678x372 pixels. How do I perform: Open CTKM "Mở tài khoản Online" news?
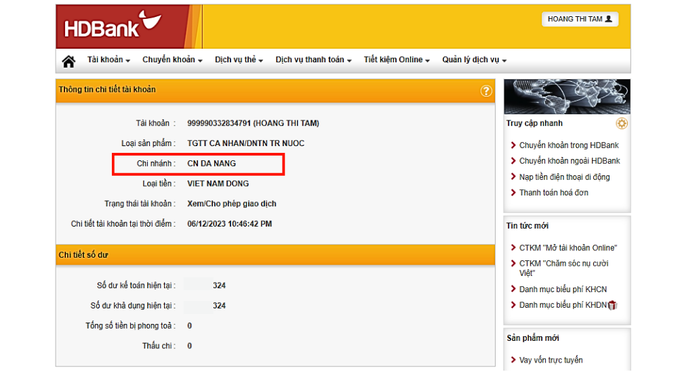(x=567, y=248)
